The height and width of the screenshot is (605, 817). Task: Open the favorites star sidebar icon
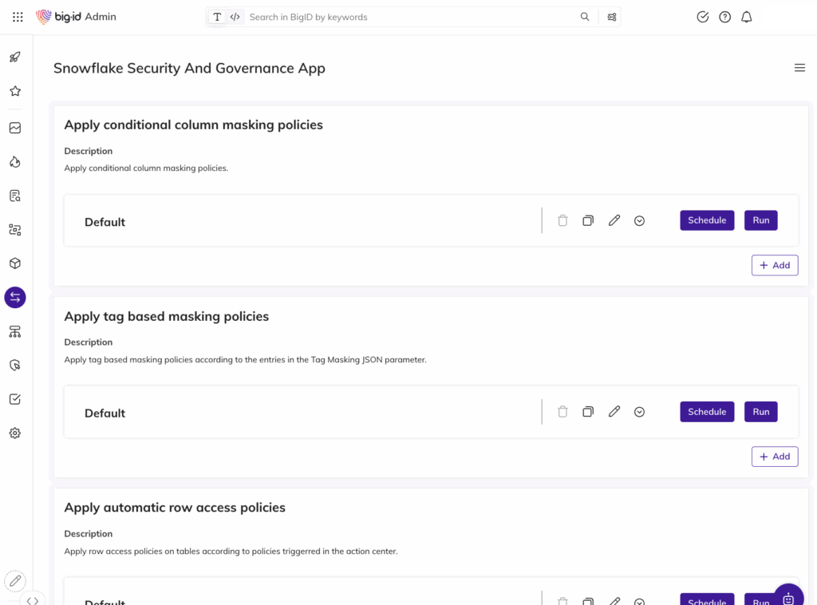coord(15,91)
